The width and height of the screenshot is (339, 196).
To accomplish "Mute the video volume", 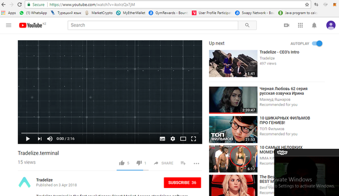I will (x=50, y=139).
